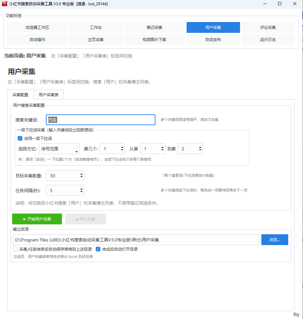Increase 目标采集数量 with up arrow

click(x=81, y=174)
